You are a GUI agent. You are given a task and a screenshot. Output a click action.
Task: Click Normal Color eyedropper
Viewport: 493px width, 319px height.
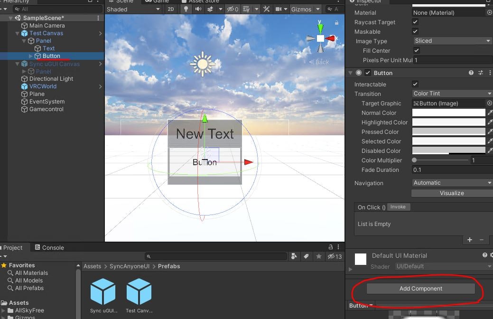490,113
